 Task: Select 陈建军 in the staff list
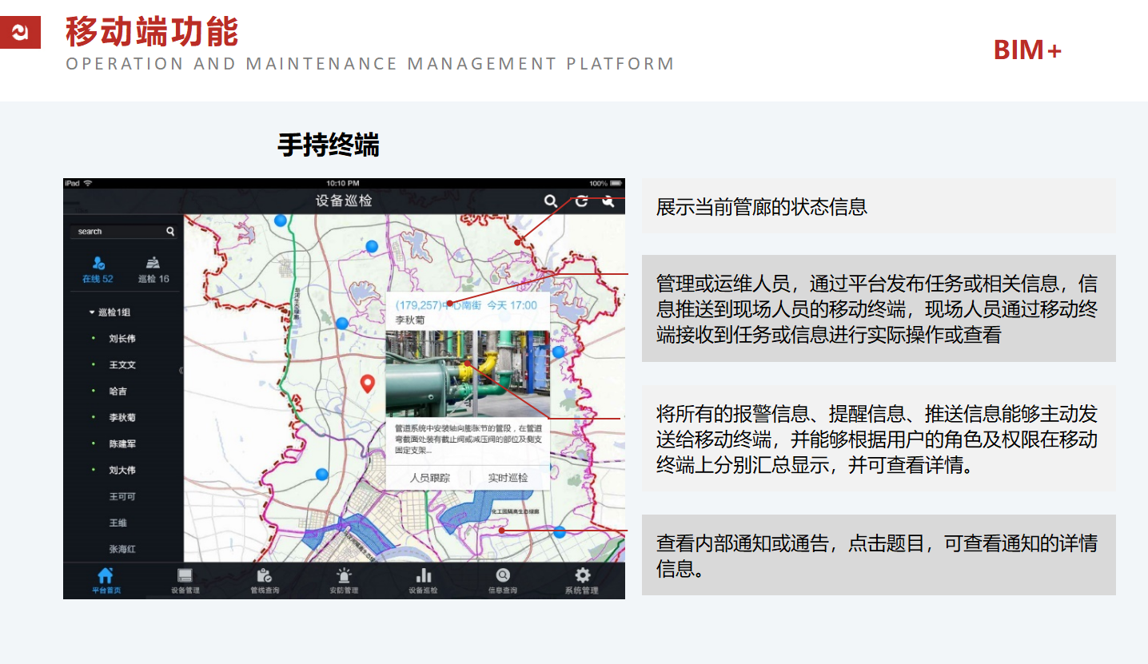pos(122,443)
